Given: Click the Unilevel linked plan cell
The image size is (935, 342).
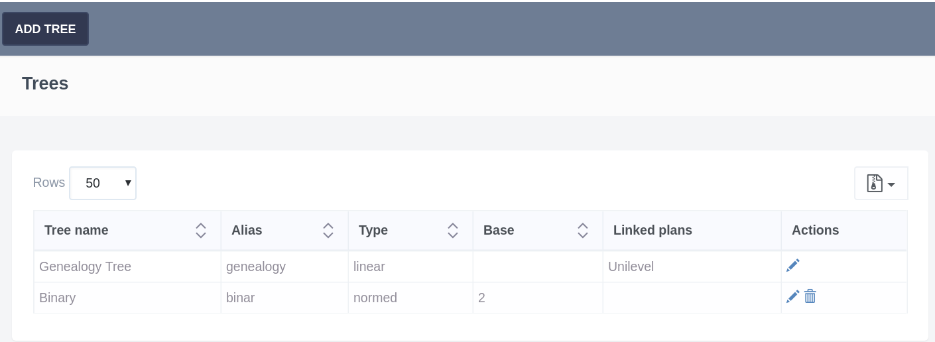Looking at the screenshot, I should click(631, 266).
